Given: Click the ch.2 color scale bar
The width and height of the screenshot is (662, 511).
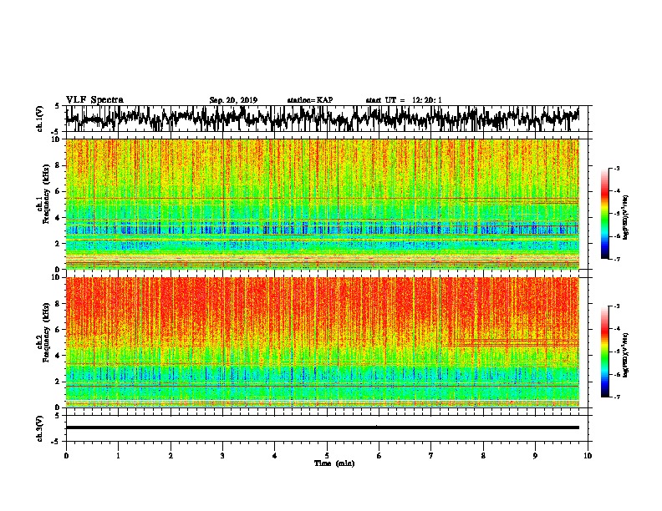Looking at the screenshot, I should (604, 352).
